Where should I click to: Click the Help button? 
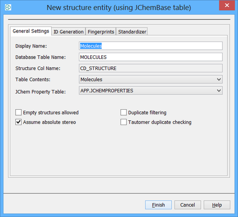coord(217,205)
